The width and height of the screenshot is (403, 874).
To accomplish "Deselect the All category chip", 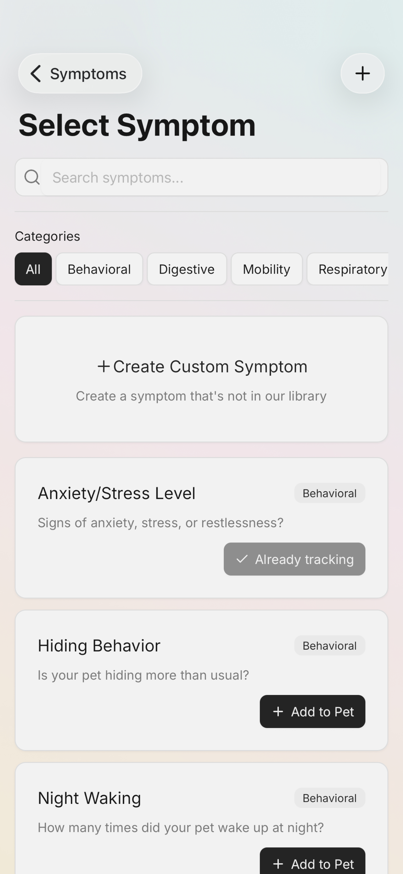I will click(x=33, y=269).
